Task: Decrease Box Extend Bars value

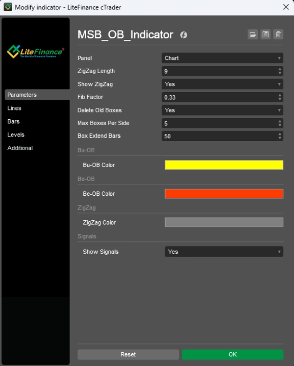Action: click(x=280, y=138)
